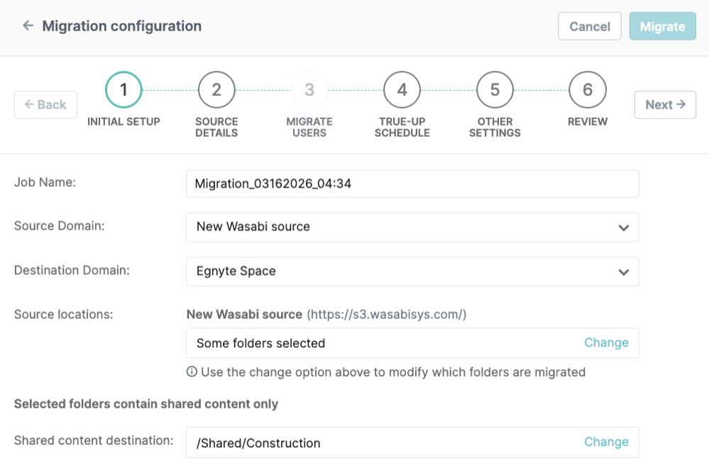Click the /Shared/Construction destination field
Screen dimensions: 709x470
click(x=355, y=442)
